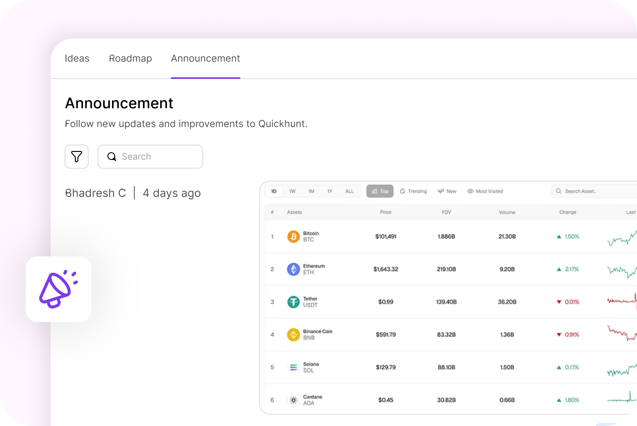Click Cardano price $0.45
Screen dimensions: 637x426
coord(386,400)
